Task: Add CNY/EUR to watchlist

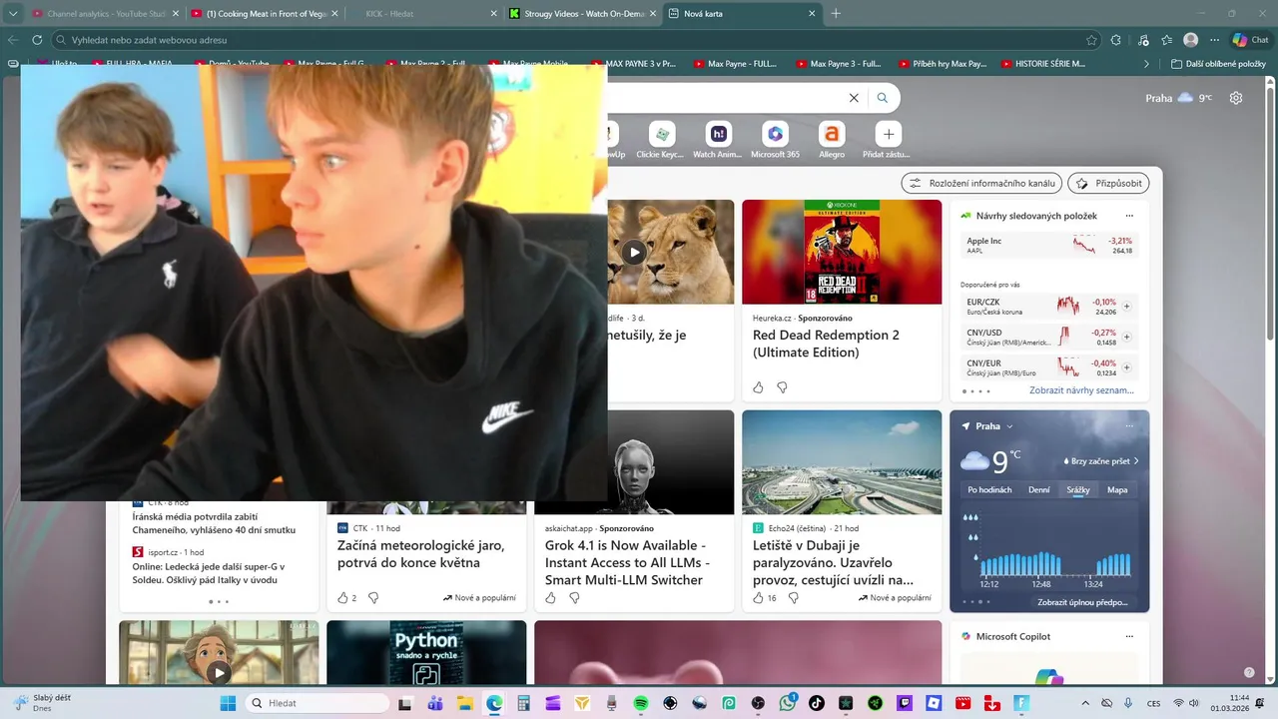Action: (1127, 367)
